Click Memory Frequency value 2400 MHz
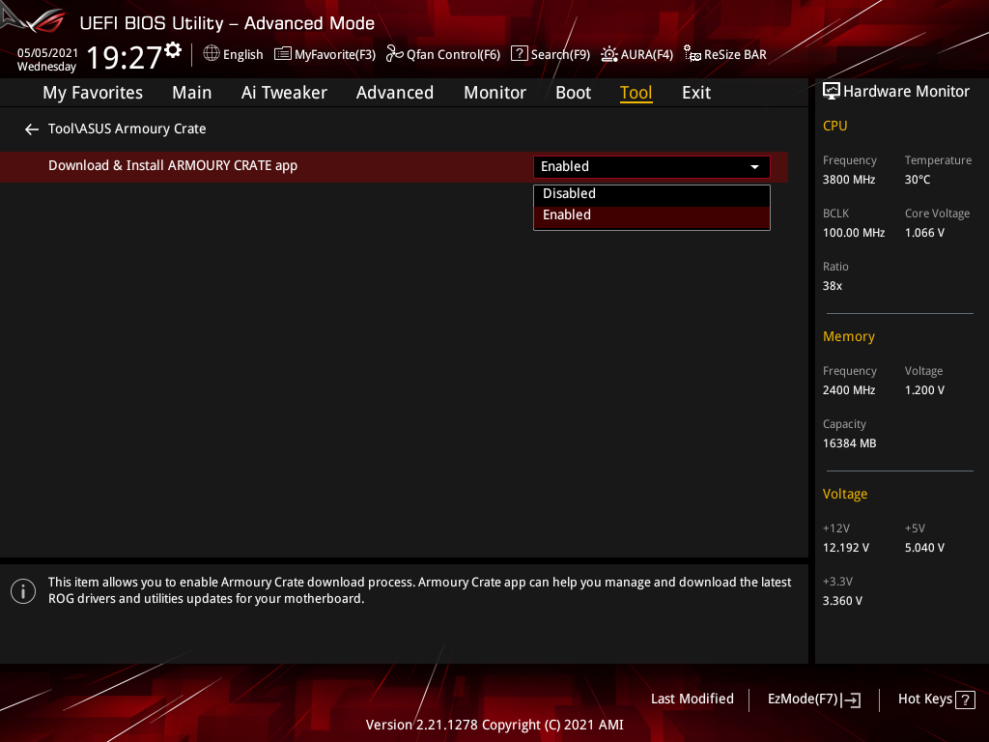Viewport: 989px width, 742px height. [848, 390]
